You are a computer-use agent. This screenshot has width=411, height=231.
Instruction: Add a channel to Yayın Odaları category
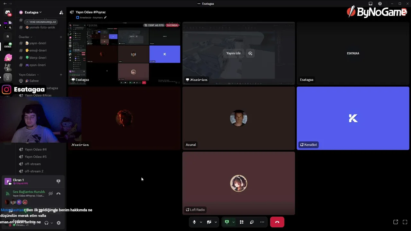pyautogui.click(x=61, y=75)
